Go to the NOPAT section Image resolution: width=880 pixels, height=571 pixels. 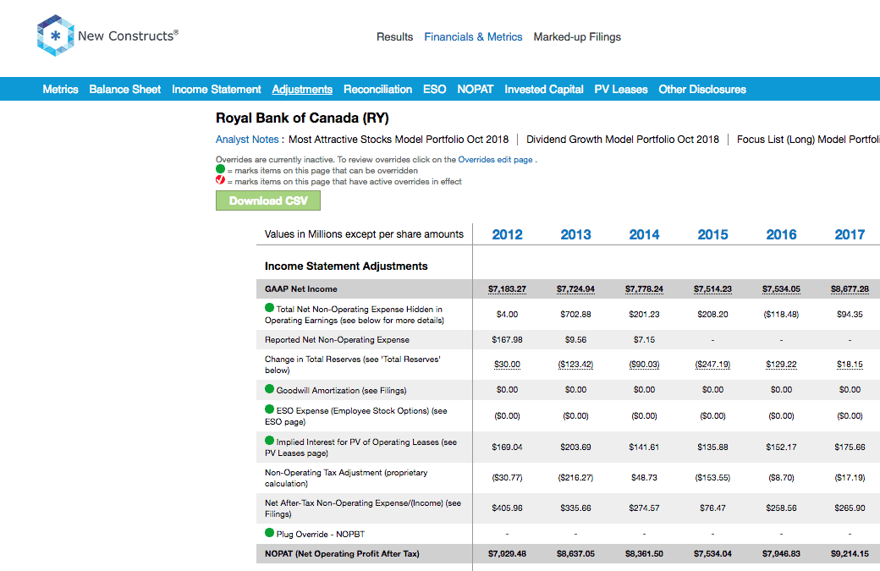(476, 89)
